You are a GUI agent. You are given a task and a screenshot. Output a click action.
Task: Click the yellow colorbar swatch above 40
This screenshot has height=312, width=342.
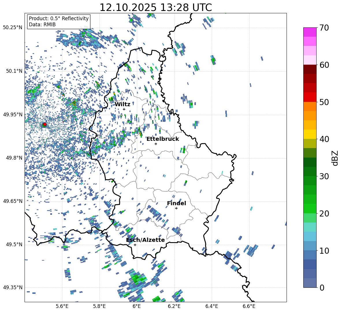(x=310, y=134)
